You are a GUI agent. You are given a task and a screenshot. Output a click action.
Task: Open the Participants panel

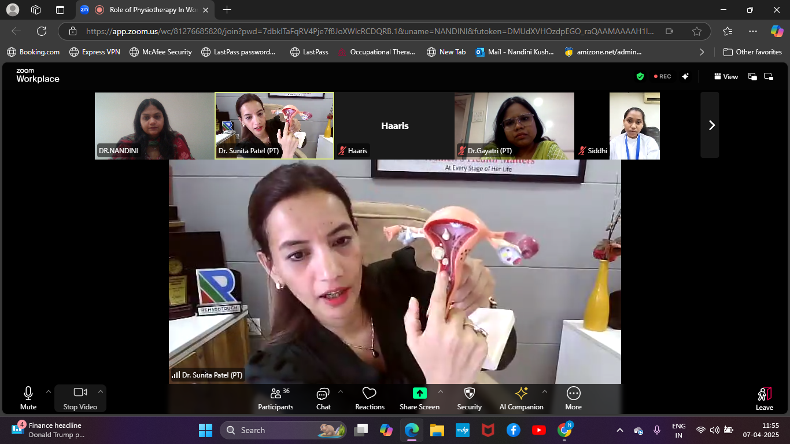pyautogui.click(x=275, y=398)
